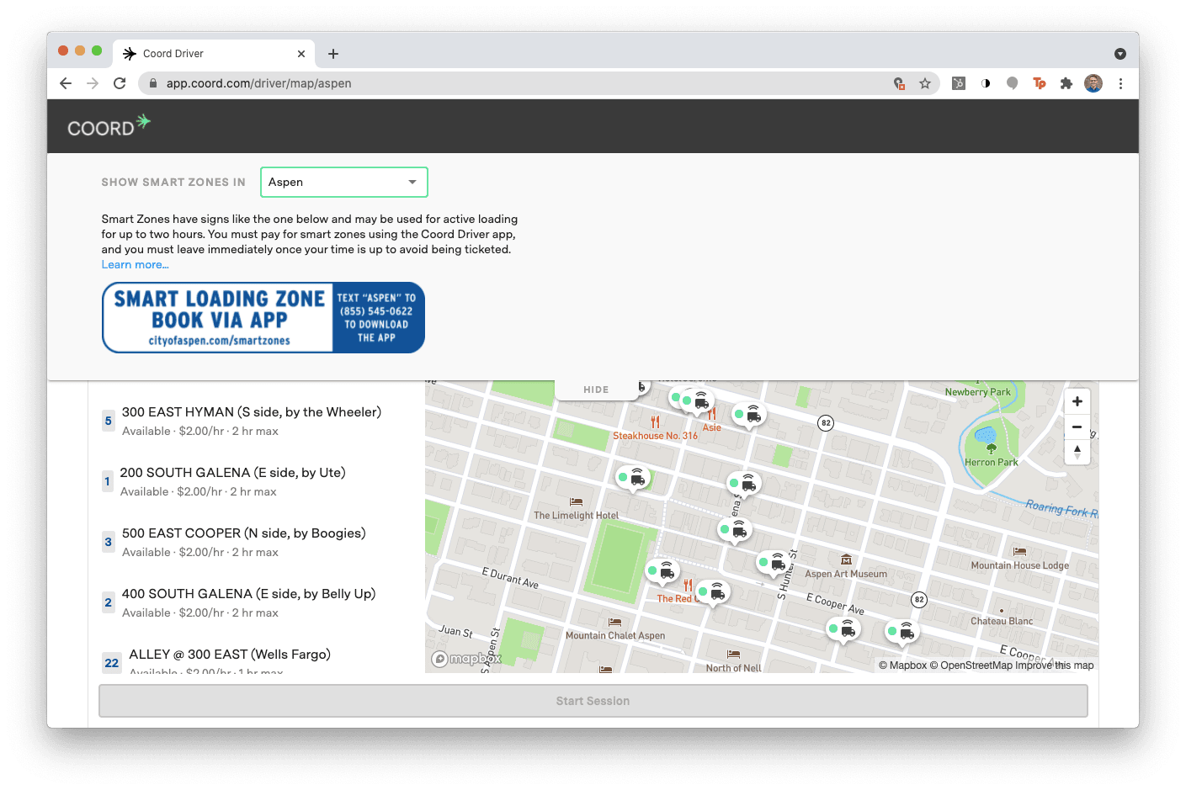This screenshot has height=790, width=1186.
Task: Select truck marker beside S Hunter St label
Action: click(x=773, y=563)
